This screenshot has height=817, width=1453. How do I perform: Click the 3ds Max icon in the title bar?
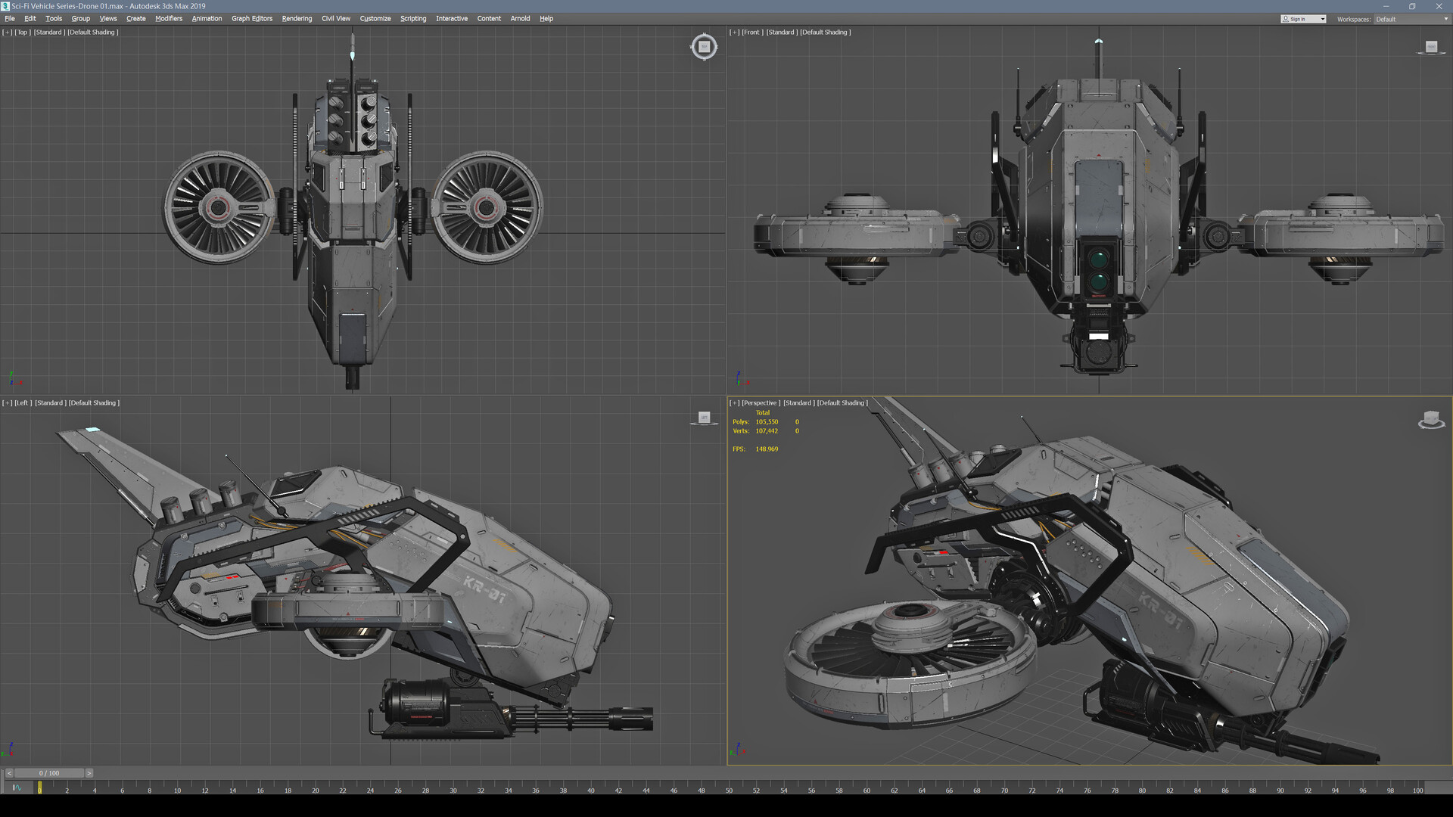pyautogui.click(x=6, y=5)
